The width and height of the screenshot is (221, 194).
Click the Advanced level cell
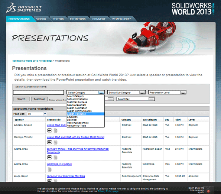coord(194,176)
